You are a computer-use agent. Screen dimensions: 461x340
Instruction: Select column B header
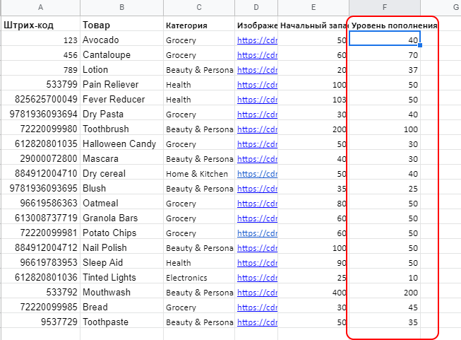pos(121,7)
